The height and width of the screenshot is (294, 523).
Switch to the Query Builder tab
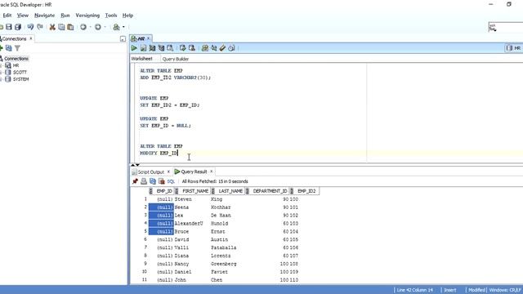coord(176,59)
